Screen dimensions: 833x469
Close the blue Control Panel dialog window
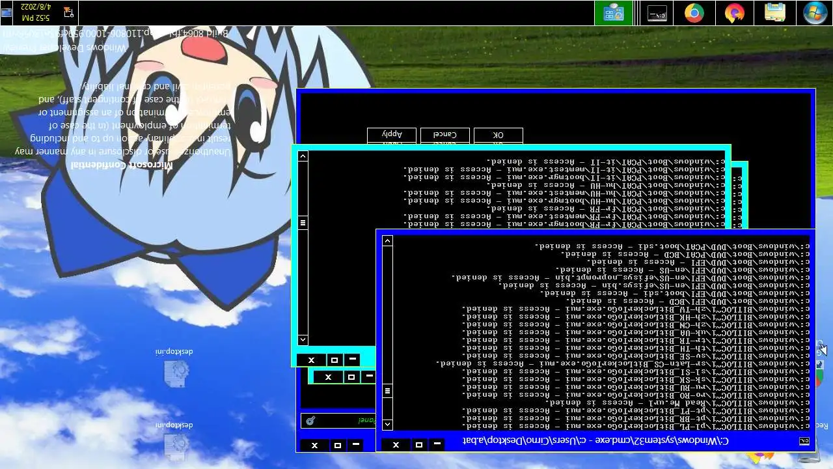click(x=314, y=446)
